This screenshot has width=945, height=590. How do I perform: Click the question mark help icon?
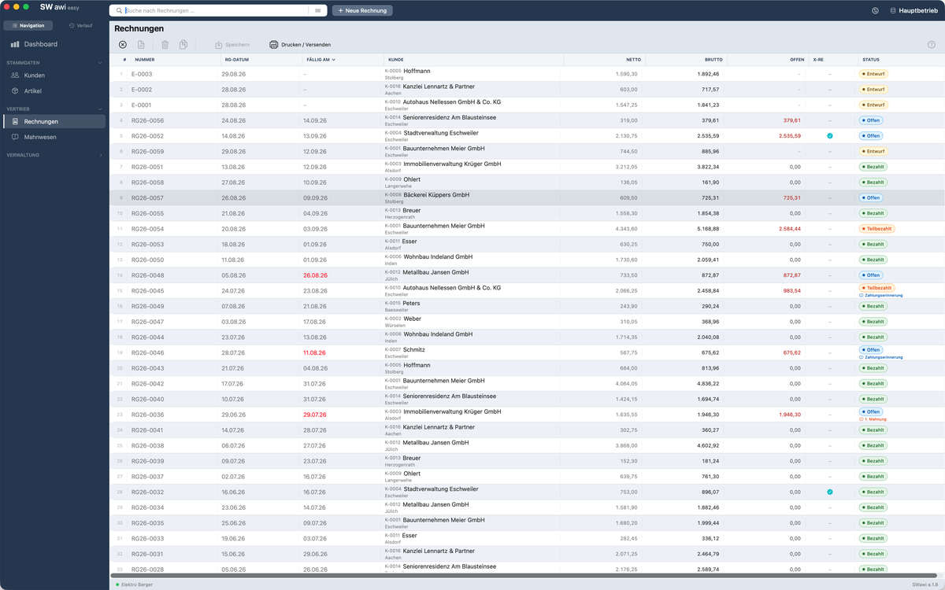point(932,45)
